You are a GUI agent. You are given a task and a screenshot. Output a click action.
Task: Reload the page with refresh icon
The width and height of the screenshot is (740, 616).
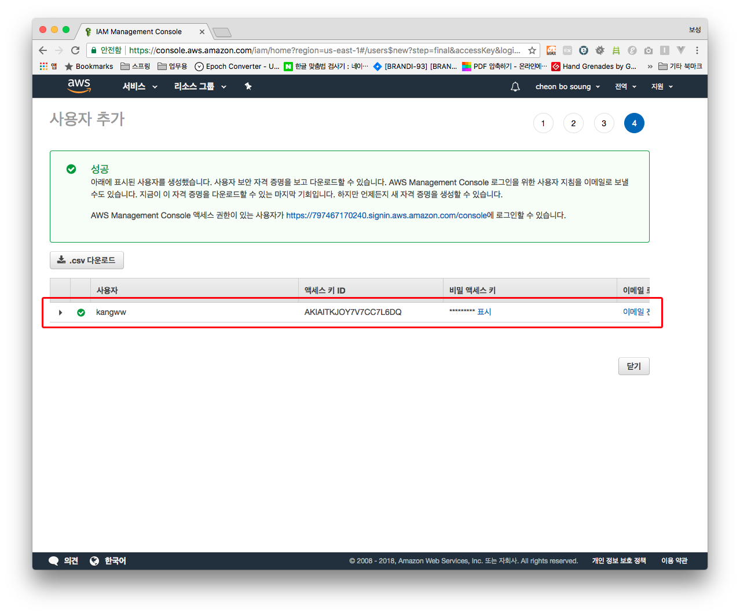point(75,50)
